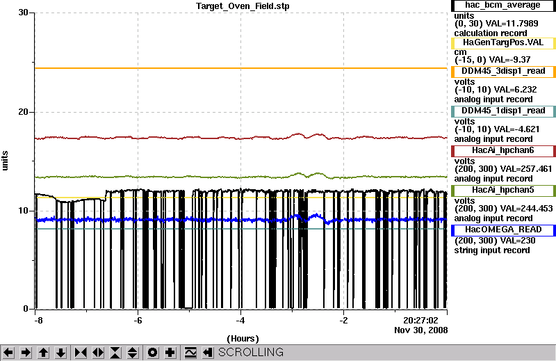Viewport: 556px width, 361px height.
Task: Click the VAL=244.453 reading
Action: [x=524, y=209]
